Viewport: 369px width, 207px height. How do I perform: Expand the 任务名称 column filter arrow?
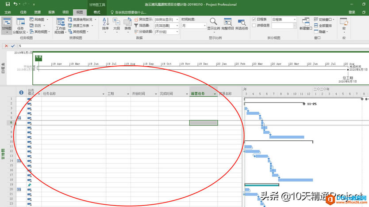(103, 94)
